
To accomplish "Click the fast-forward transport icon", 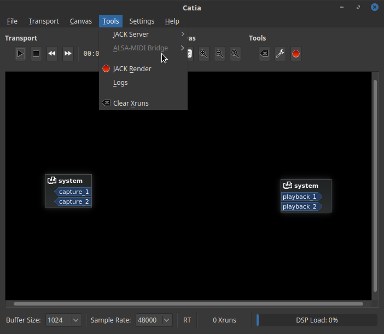I will (x=68, y=54).
